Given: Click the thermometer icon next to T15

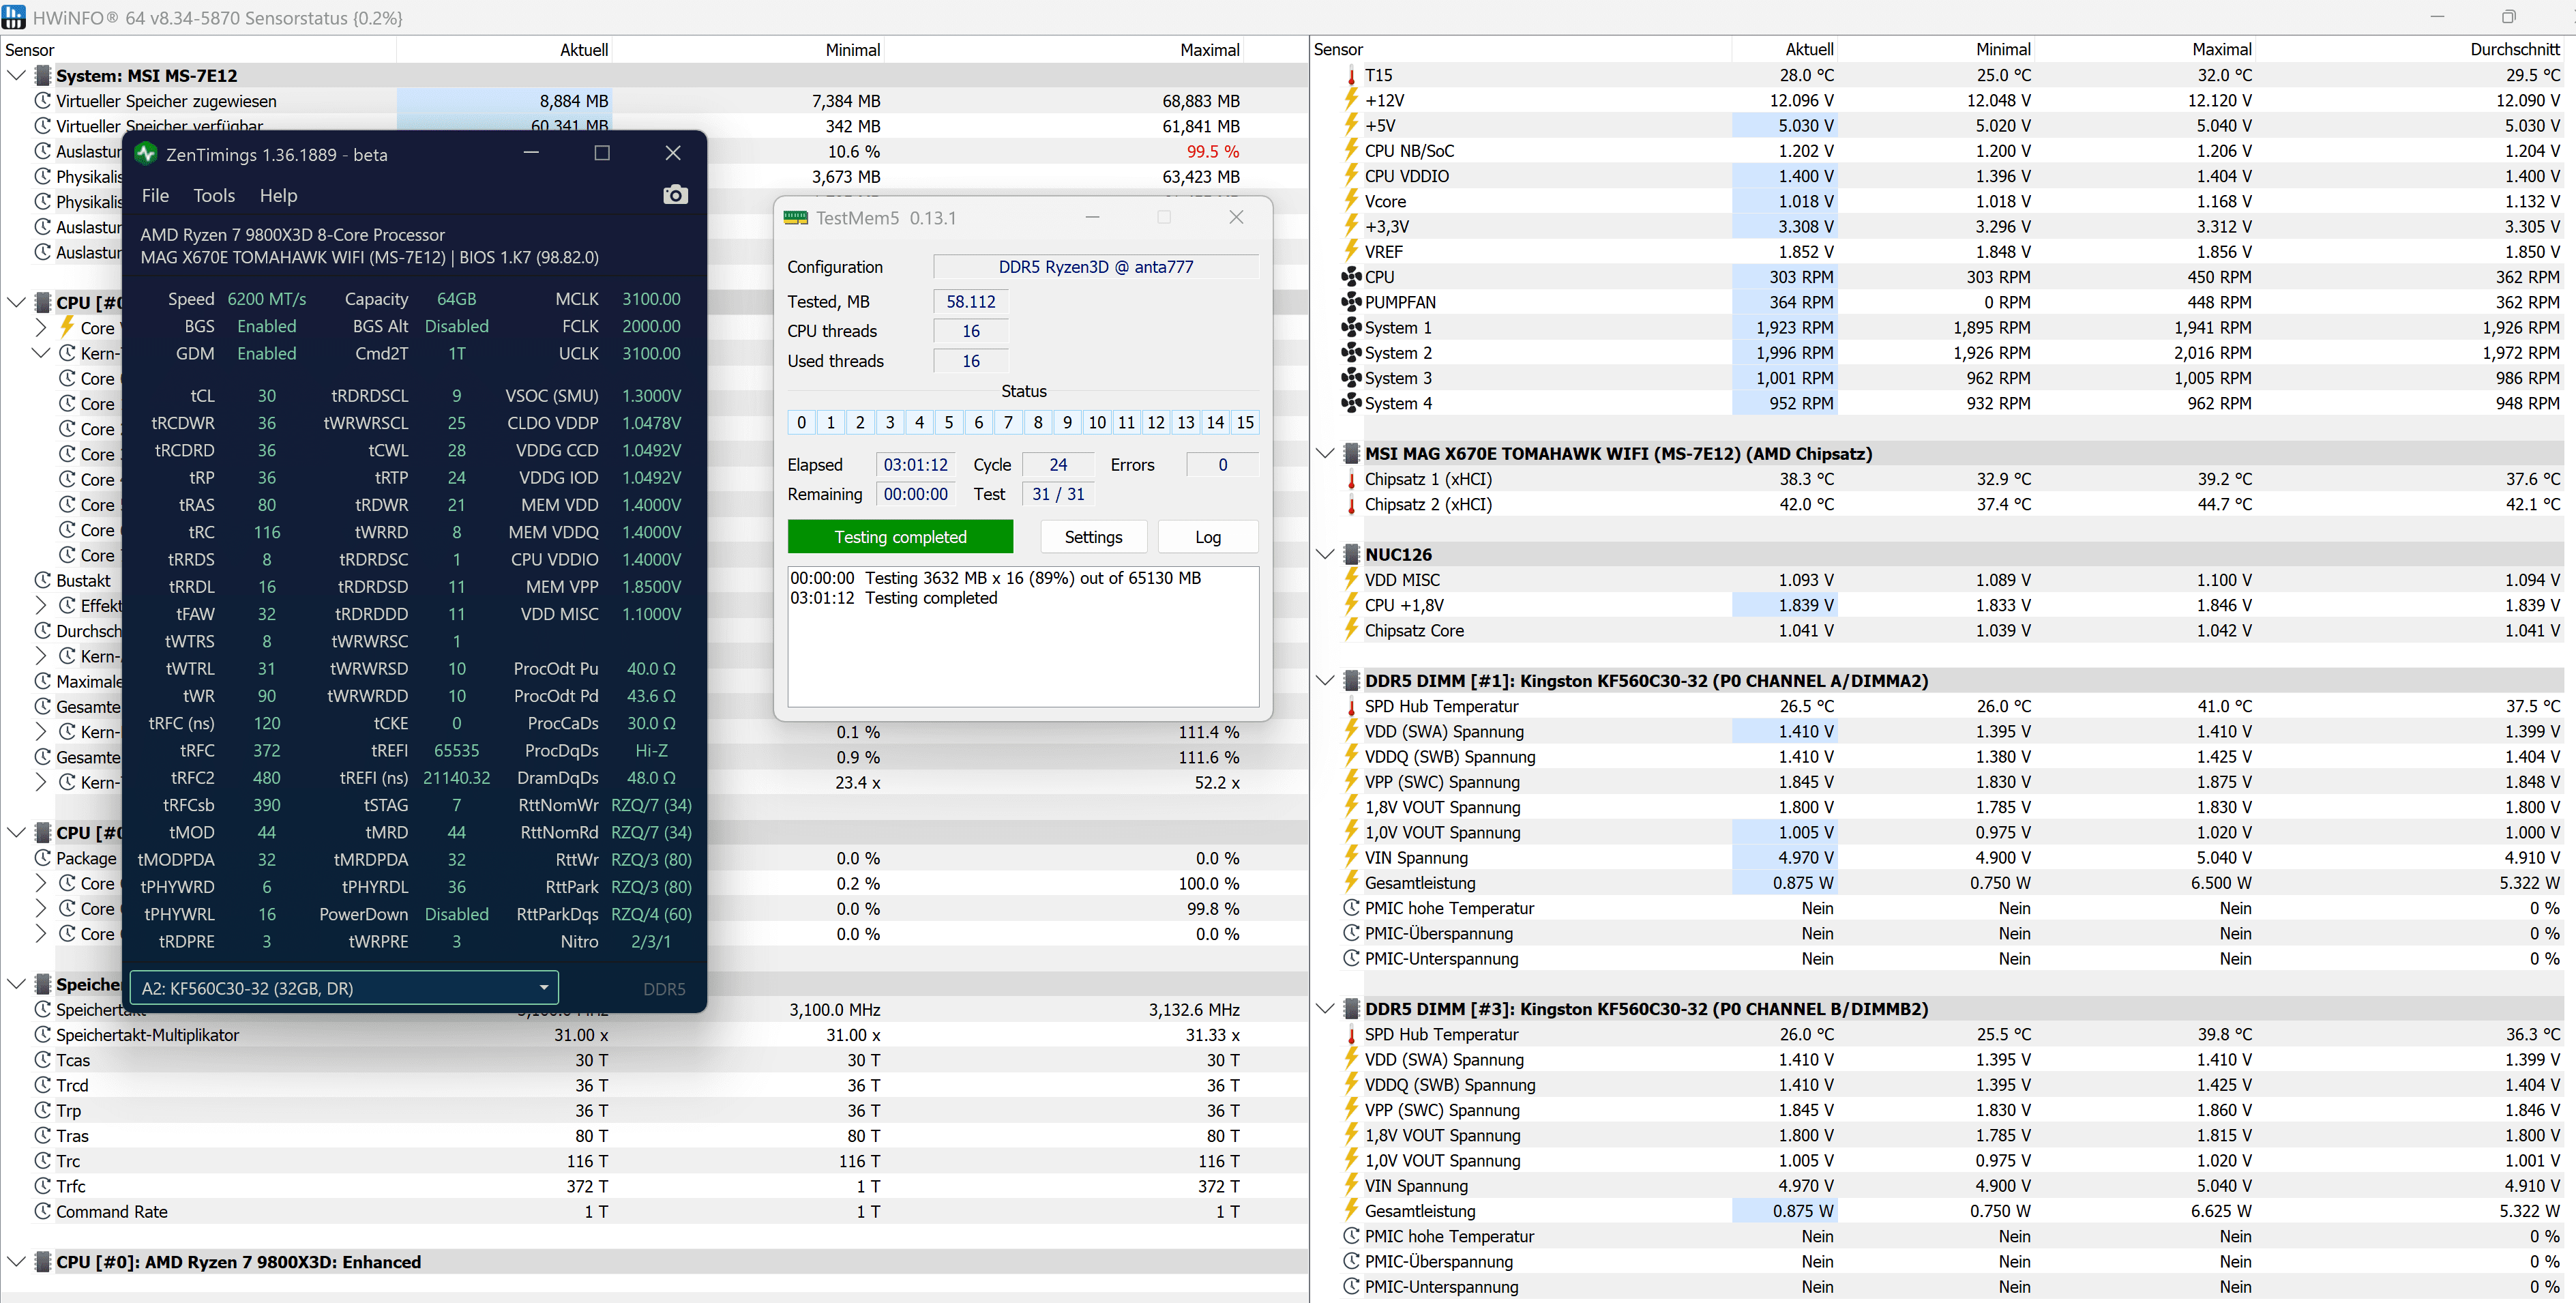Looking at the screenshot, I should pos(1351,76).
